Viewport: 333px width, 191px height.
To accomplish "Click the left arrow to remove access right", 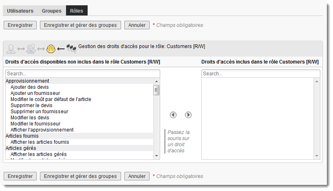I will pos(173,115).
